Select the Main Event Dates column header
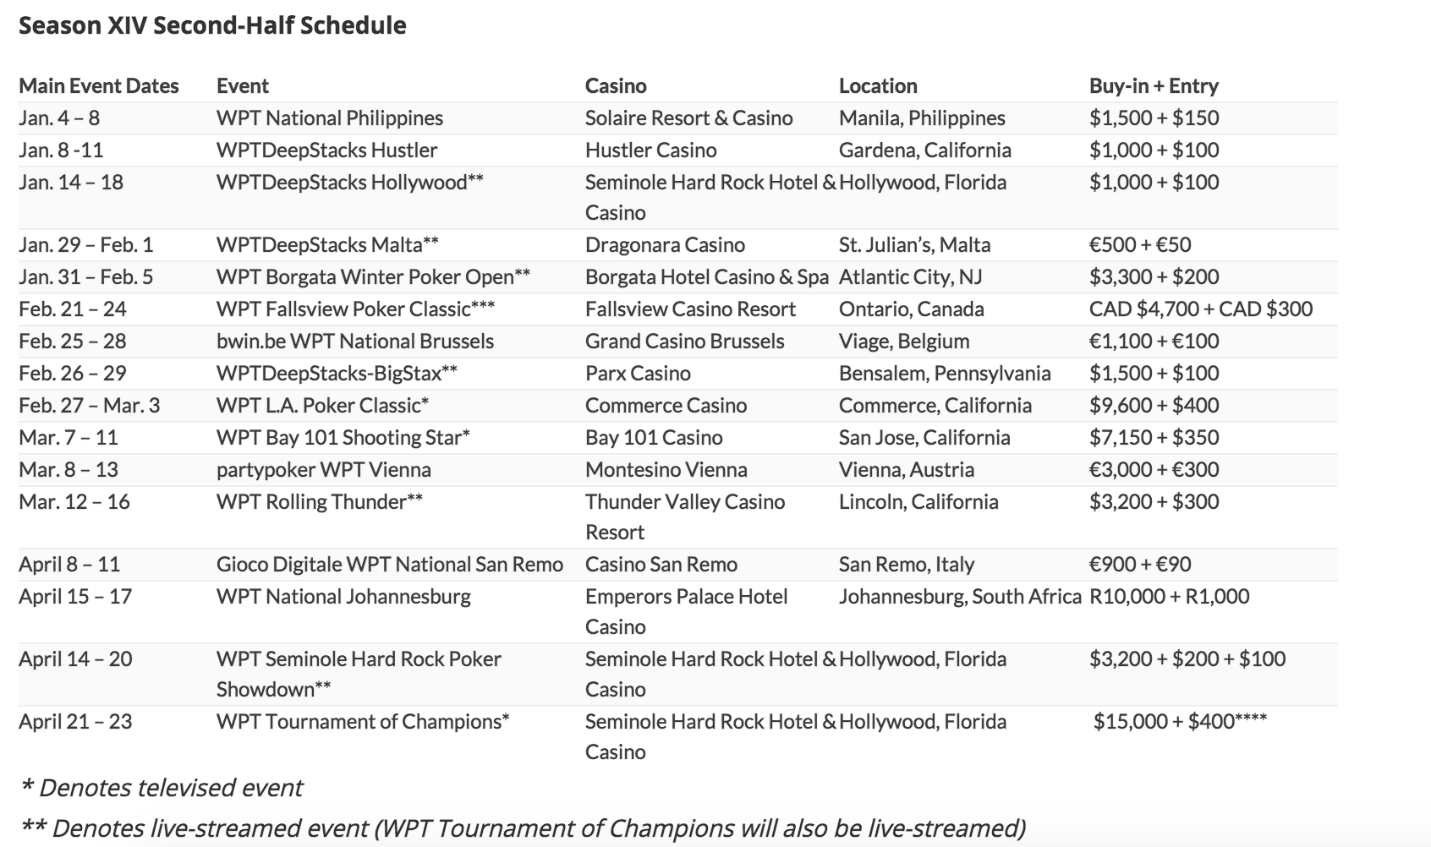This screenshot has width=1431, height=847. [99, 85]
